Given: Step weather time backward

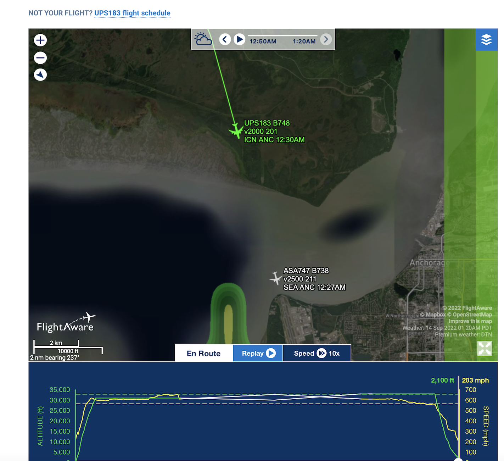Looking at the screenshot, I should tap(225, 39).
